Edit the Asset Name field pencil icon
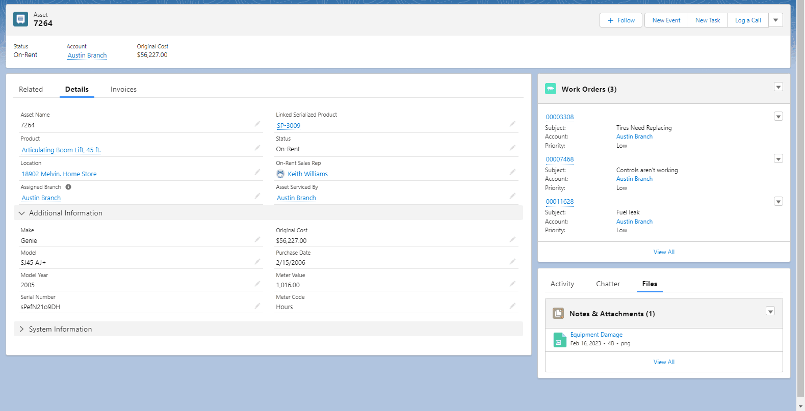Viewport: 805px width, 411px height. (257, 124)
